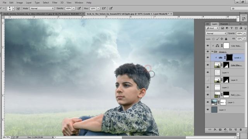Click lock all padlock icon
248x139 pixels.
(226, 39)
